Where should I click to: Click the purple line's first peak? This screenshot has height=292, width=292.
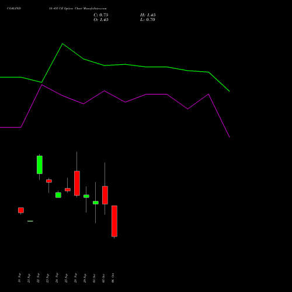[x=42, y=85]
